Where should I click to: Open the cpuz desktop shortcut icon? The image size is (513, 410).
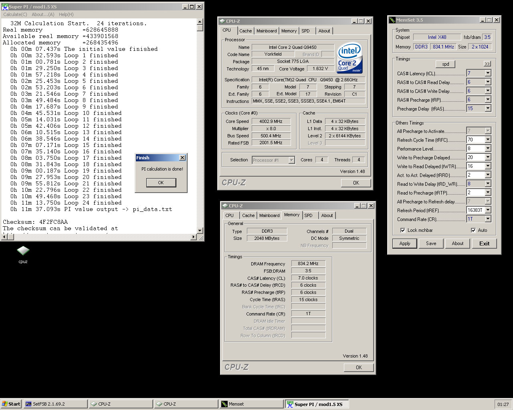click(23, 251)
